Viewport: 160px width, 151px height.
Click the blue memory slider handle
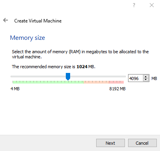(68, 76)
